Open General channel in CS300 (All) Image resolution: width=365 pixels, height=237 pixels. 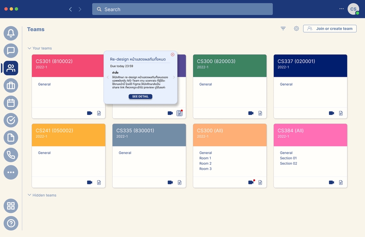pyautogui.click(x=206, y=153)
